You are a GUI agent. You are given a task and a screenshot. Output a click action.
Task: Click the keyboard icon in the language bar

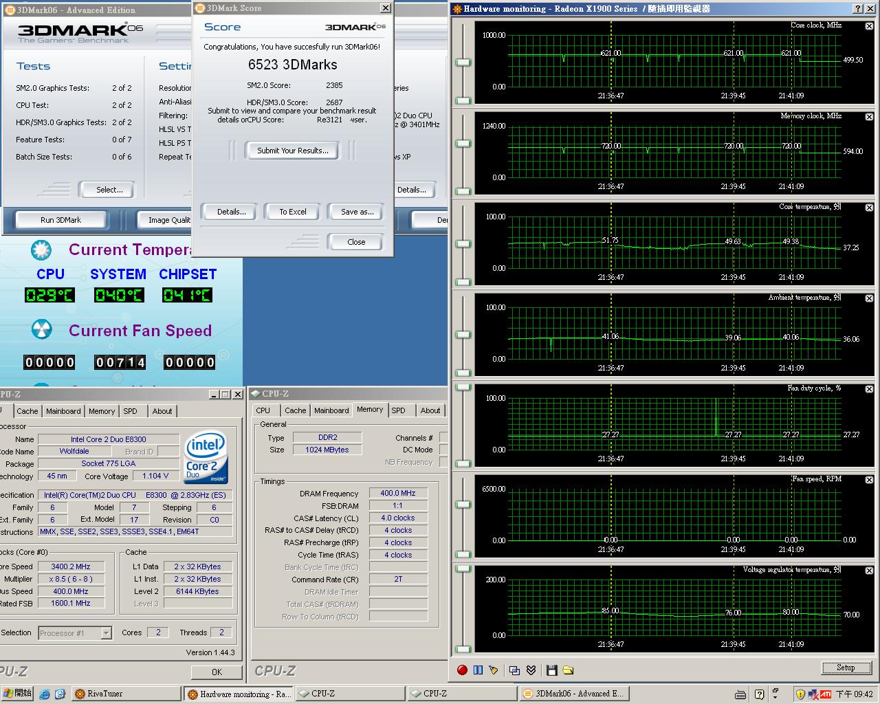[742, 694]
